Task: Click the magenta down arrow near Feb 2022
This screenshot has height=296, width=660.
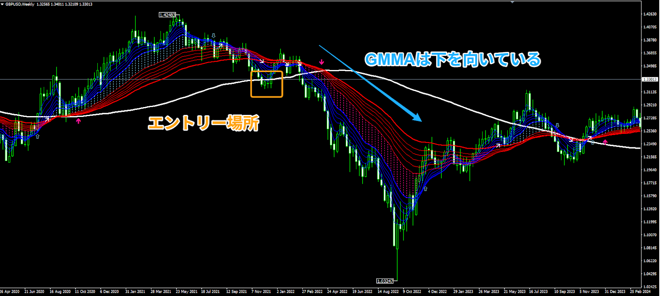Action: pyautogui.click(x=322, y=62)
